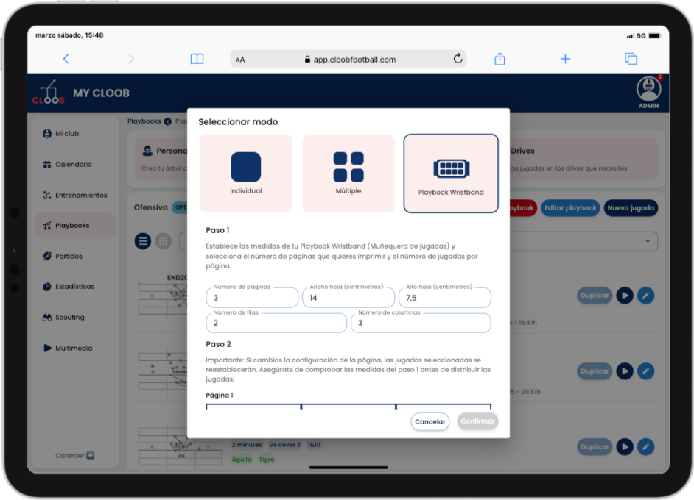Open a new Safari tab
694x500 pixels.
click(565, 59)
